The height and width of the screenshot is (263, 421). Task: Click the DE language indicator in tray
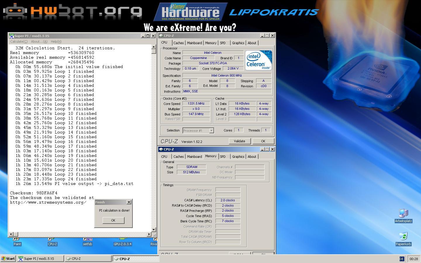click(402, 259)
